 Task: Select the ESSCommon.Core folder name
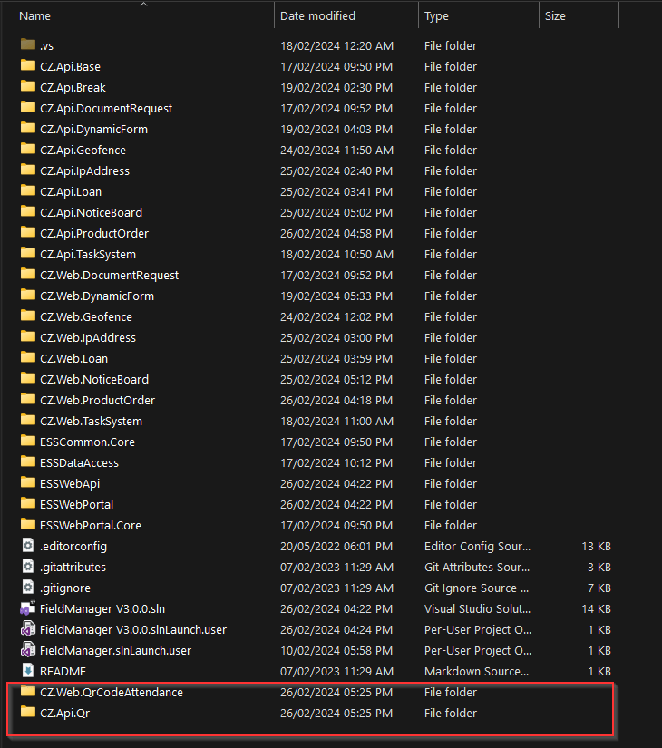coord(87,442)
